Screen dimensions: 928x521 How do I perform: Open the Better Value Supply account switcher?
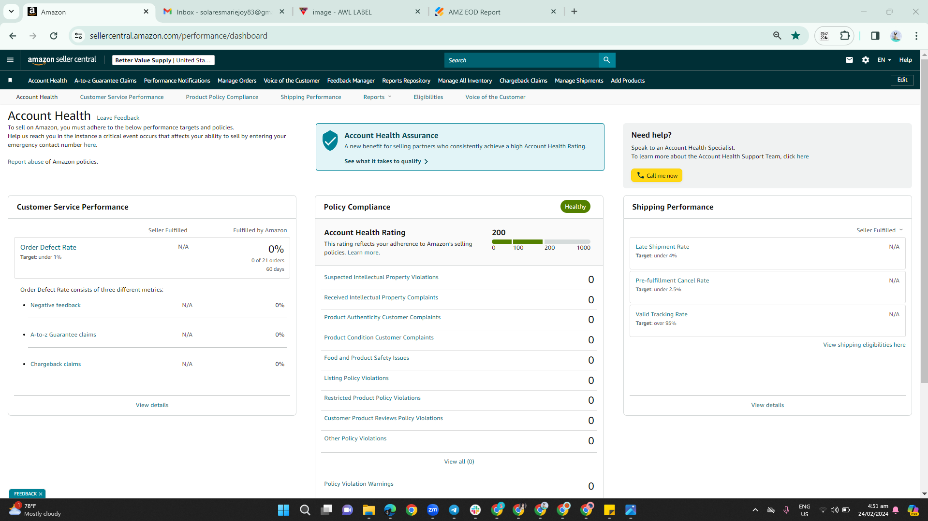(163, 60)
